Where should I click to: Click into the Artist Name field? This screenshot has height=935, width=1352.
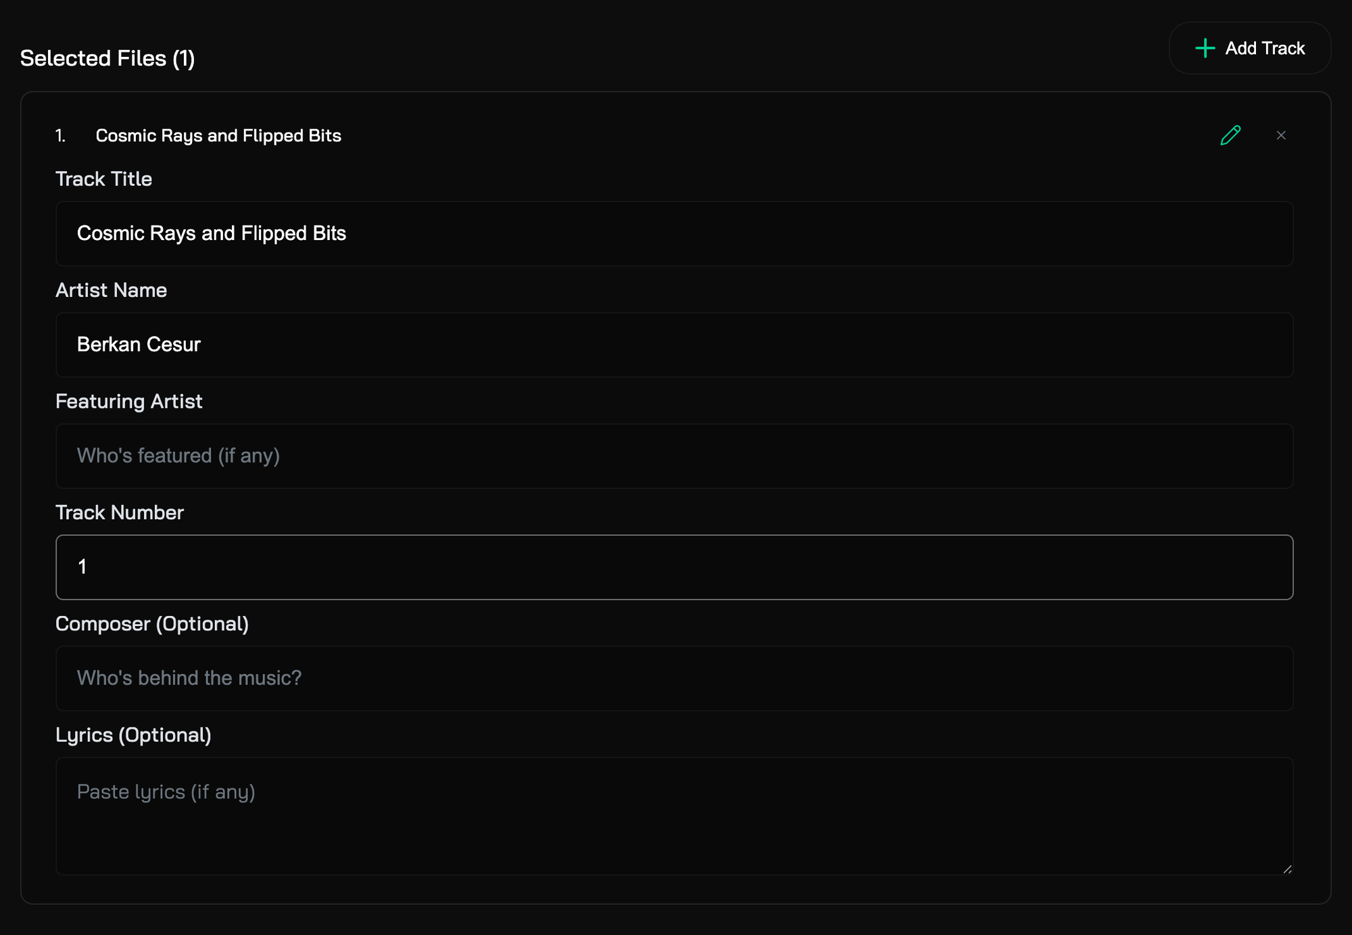click(x=674, y=345)
